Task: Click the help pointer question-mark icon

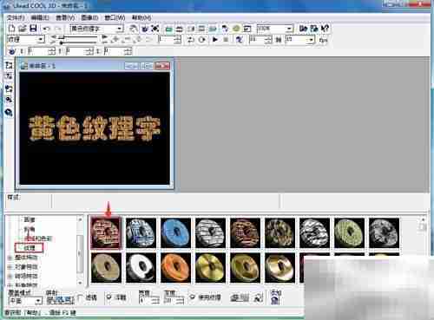Action: tap(325, 29)
